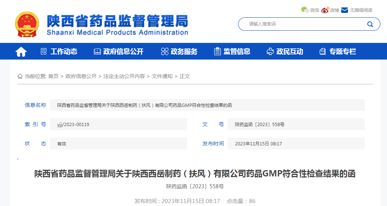387x206 pixels.
Task: Click the 发布时间 label in the table
Action: pos(213,143)
